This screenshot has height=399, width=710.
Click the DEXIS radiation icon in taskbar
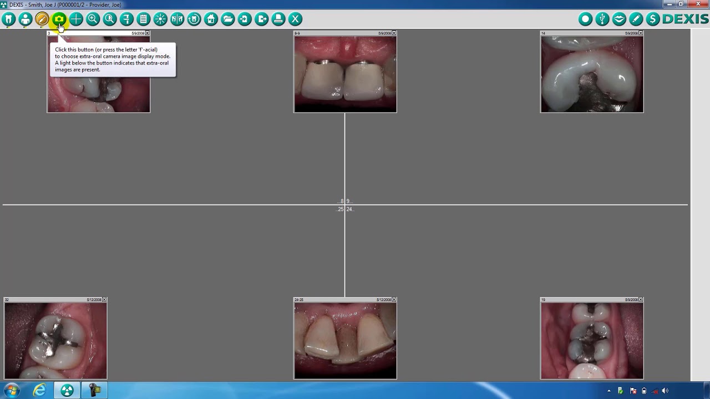(x=67, y=390)
